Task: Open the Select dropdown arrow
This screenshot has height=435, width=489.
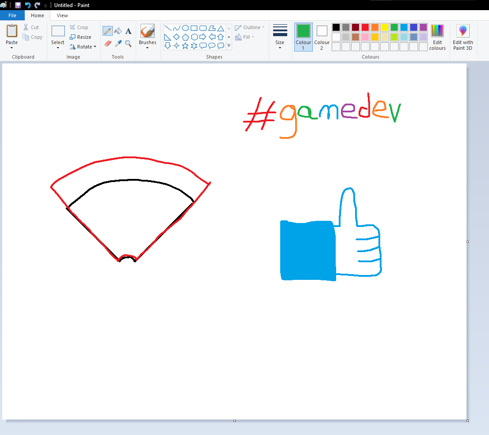Action: pyautogui.click(x=58, y=48)
